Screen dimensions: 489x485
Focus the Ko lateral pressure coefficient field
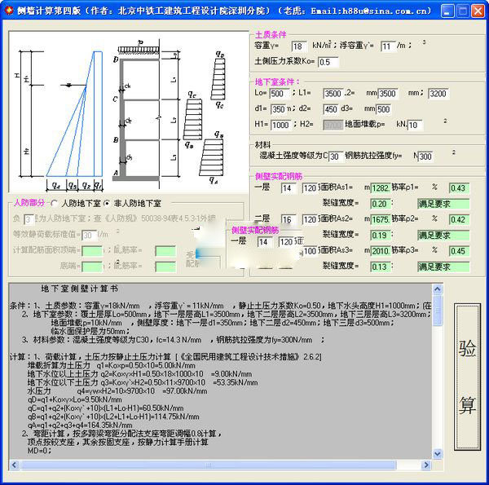(328, 62)
